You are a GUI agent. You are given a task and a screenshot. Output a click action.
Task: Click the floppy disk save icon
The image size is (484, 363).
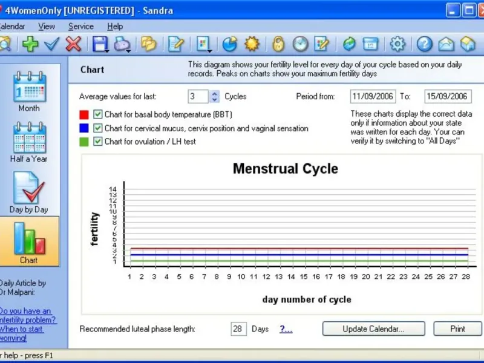pyautogui.click(x=100, y=44)
